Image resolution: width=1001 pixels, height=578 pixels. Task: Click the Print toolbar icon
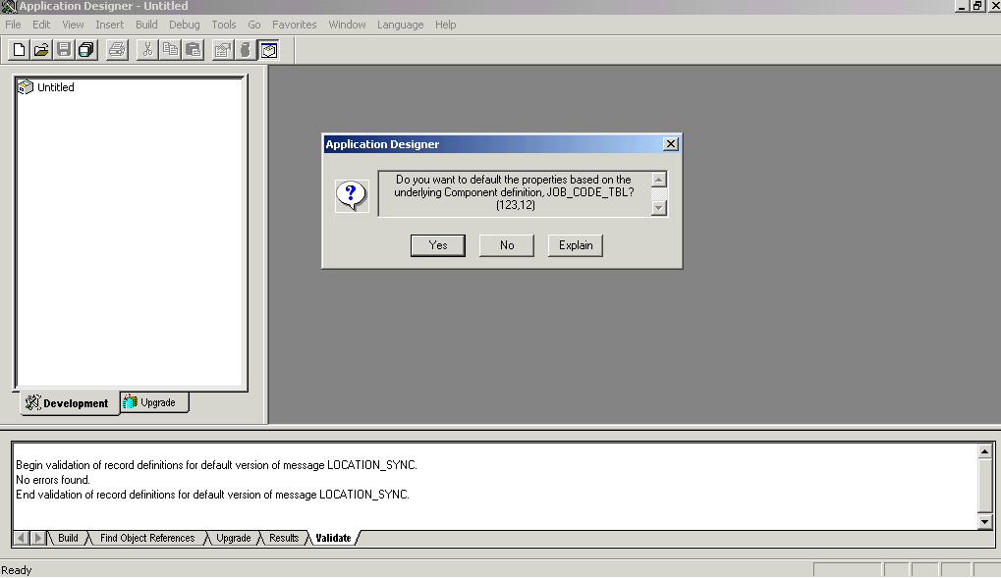coord(116,49)
